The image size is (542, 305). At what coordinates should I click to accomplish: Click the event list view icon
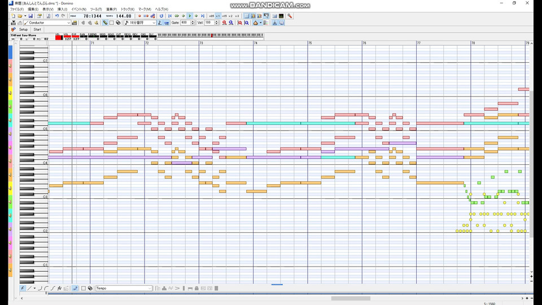(x=266, y=23)
